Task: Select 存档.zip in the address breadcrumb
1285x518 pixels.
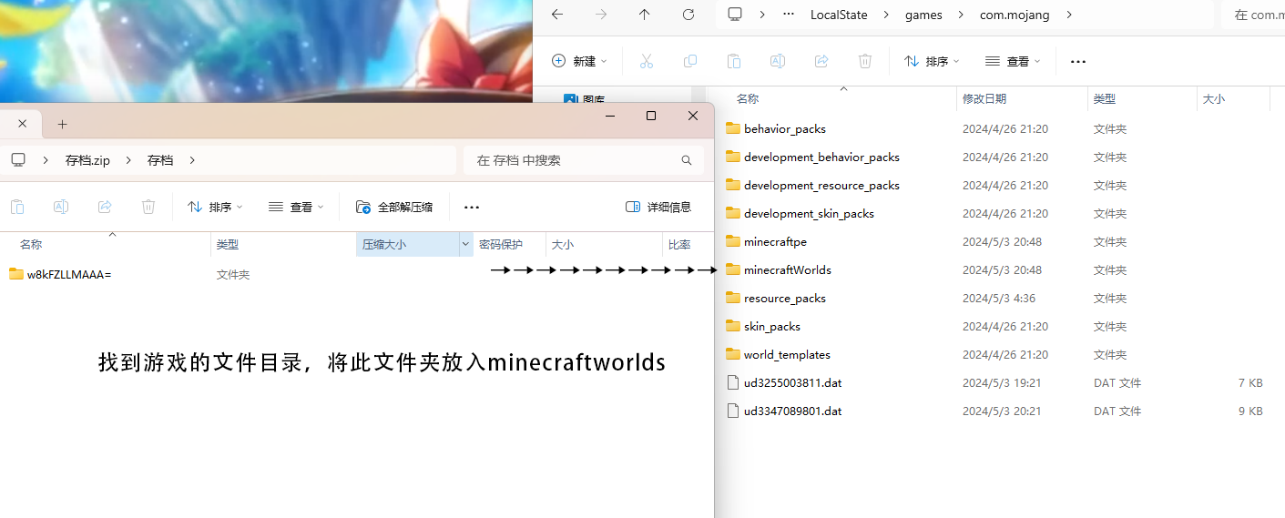Action: (x=87, y=160)
